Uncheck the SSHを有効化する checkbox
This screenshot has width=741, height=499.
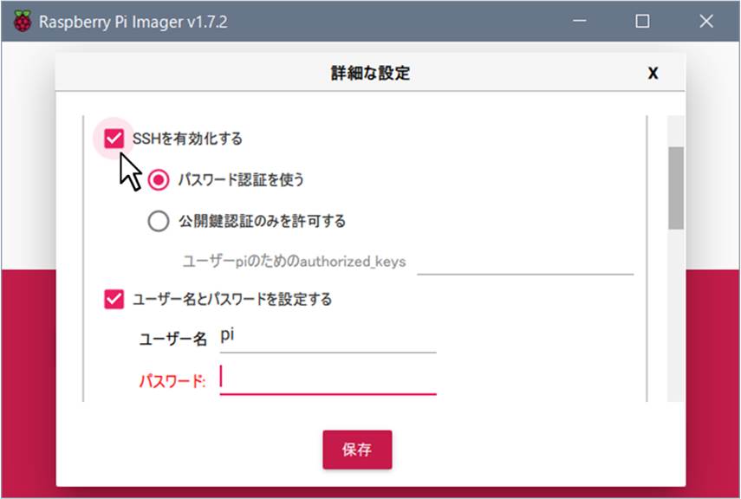click(114, 139)
